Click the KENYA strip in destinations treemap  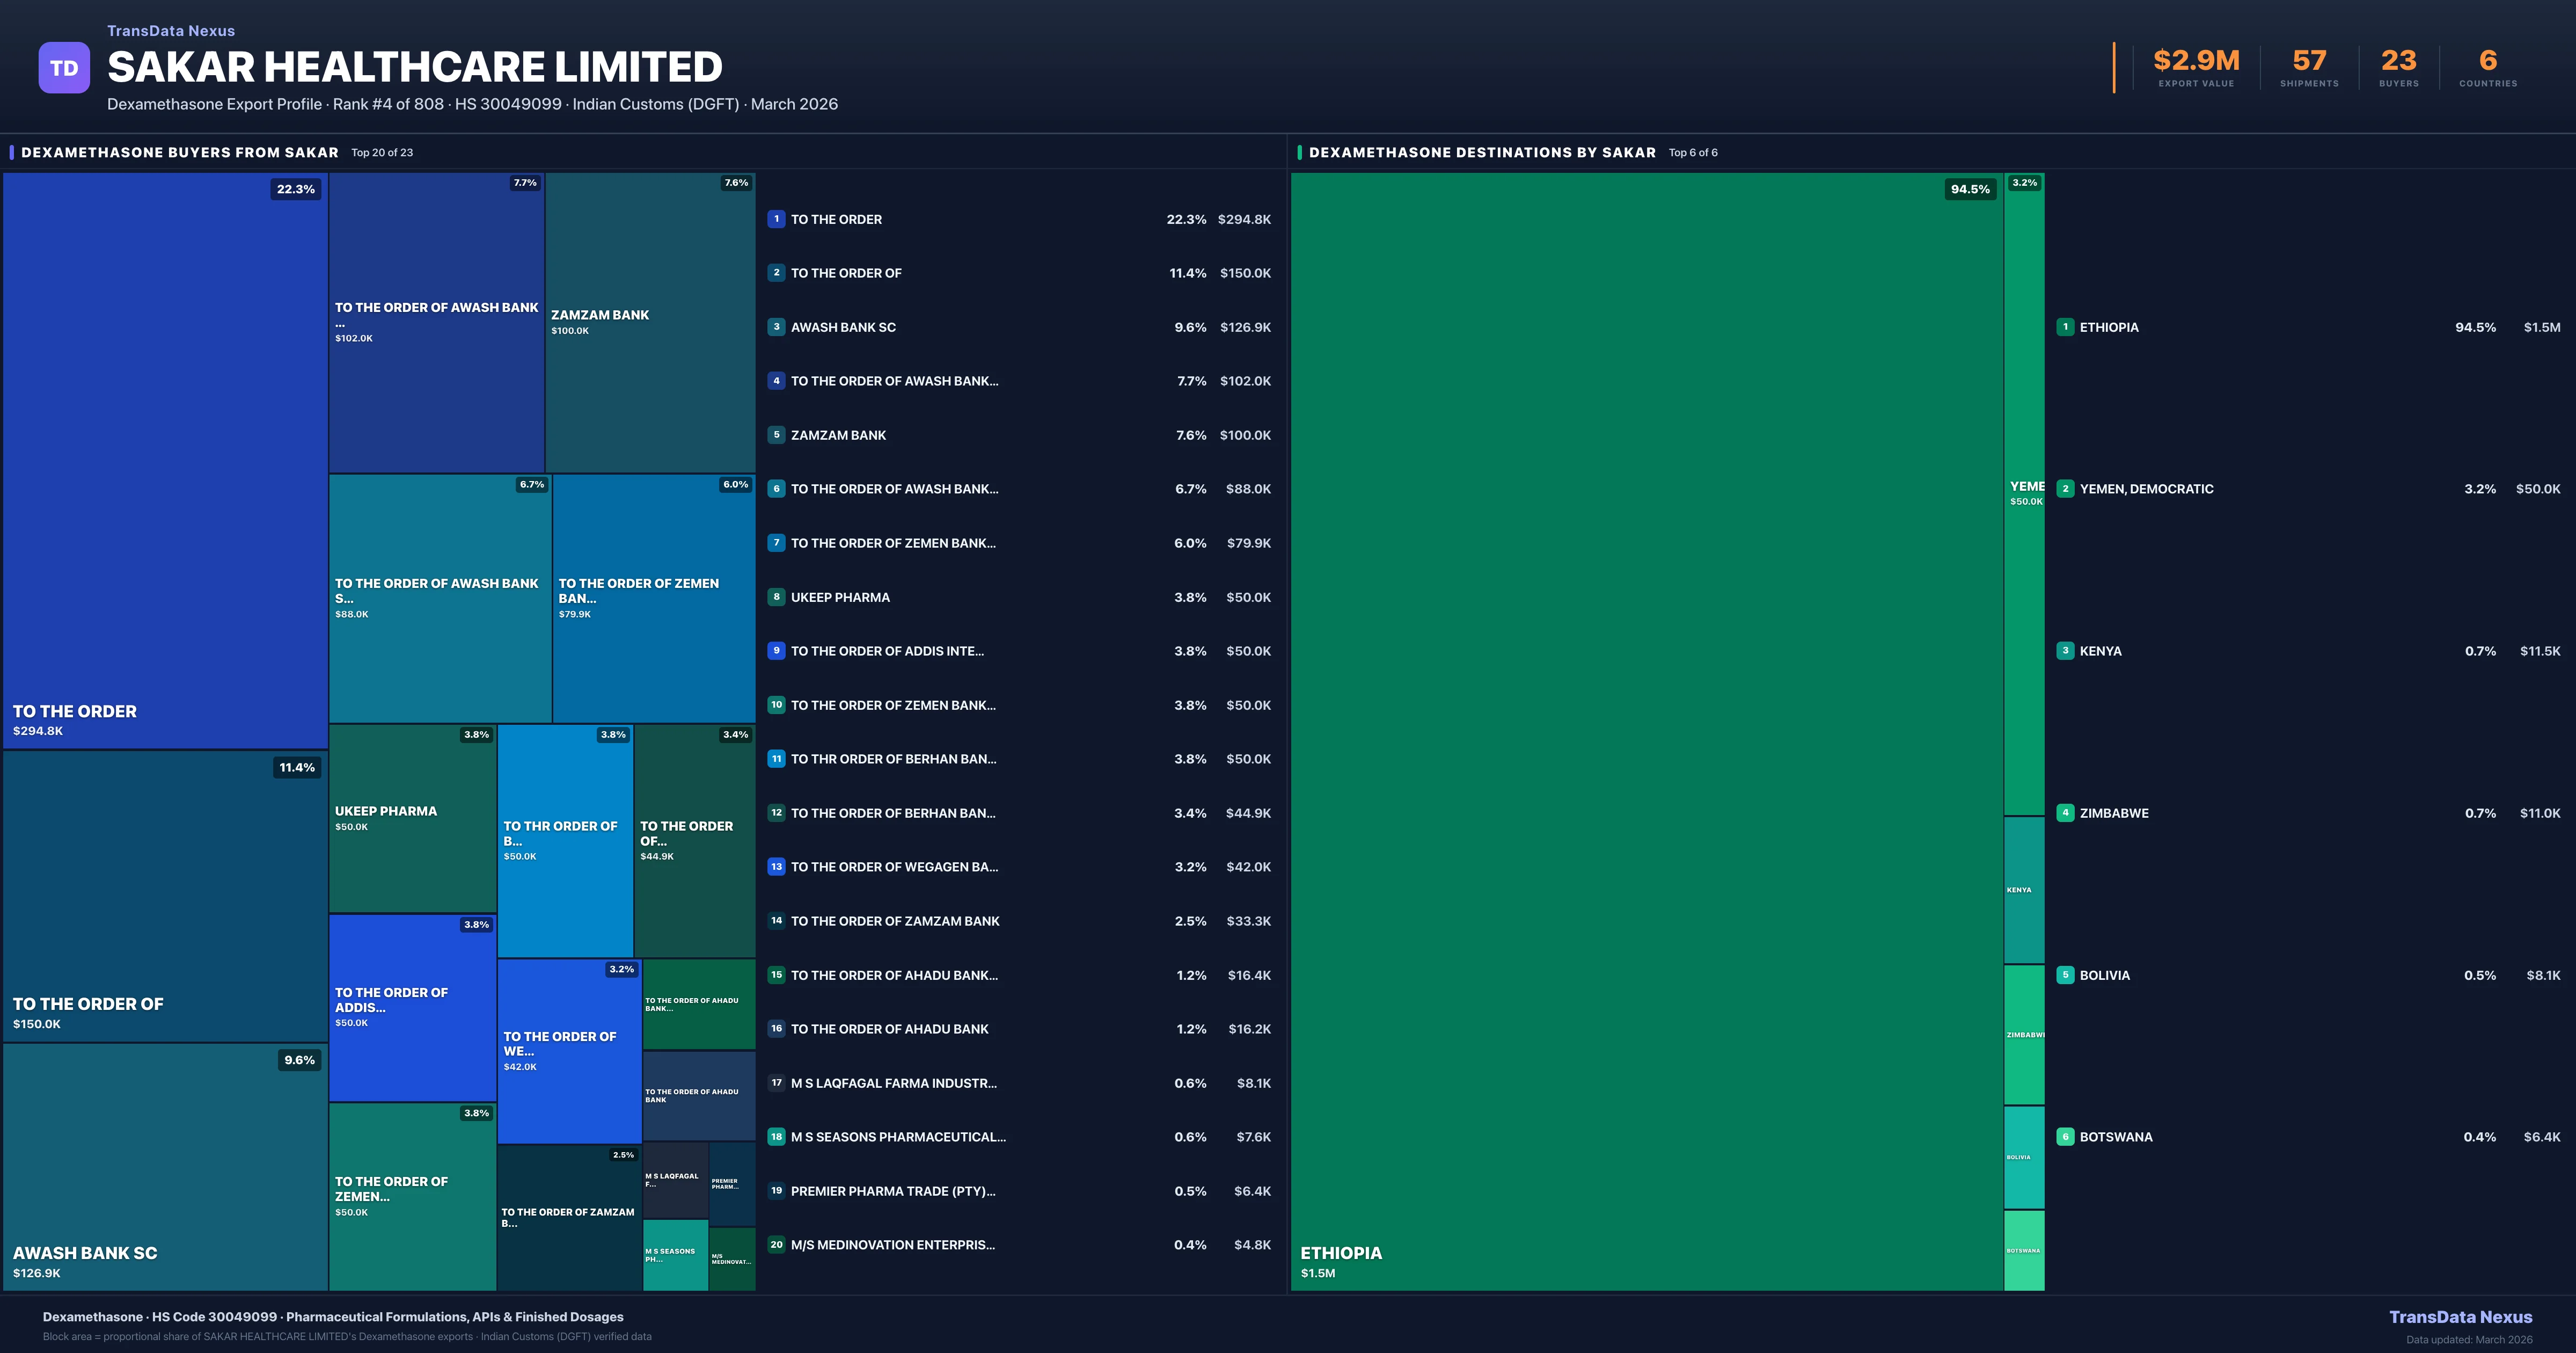(2023, 890)
